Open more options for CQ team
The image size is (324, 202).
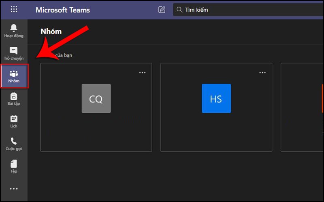coord(142,73)
